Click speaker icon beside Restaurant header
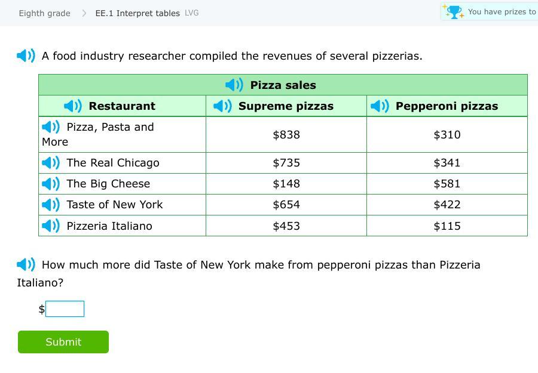The width and height of the screenshot is (538, 373). point(73,106)
